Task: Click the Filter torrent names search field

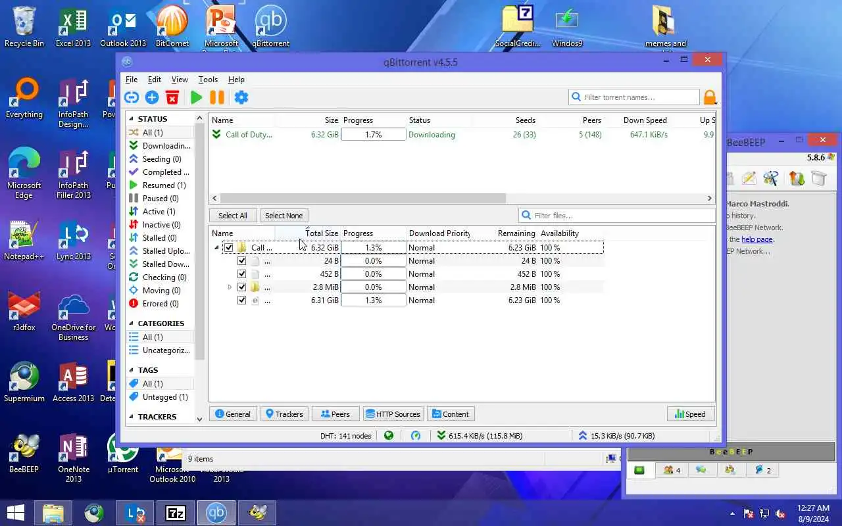Action: pos(634,97)
